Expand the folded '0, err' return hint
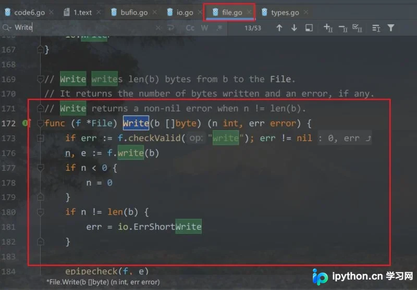The image size is (417, 290). point(345,138)
